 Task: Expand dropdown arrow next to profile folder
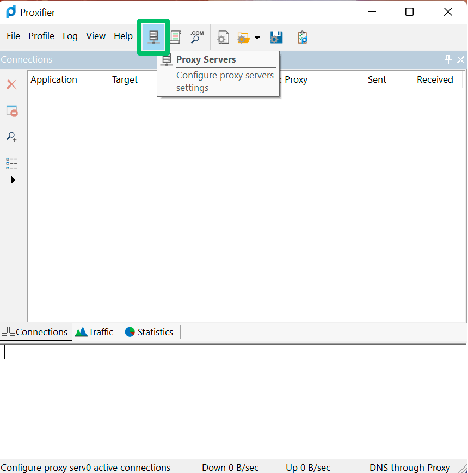tap(257, 38)
